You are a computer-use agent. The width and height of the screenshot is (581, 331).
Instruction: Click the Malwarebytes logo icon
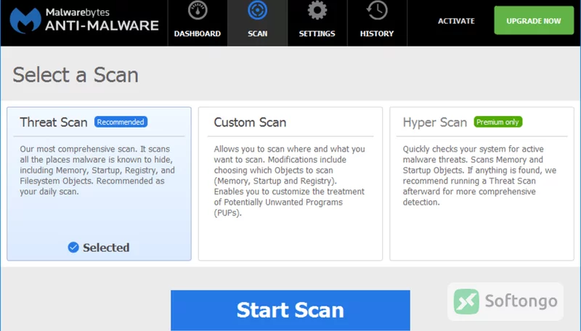[25, 20]
